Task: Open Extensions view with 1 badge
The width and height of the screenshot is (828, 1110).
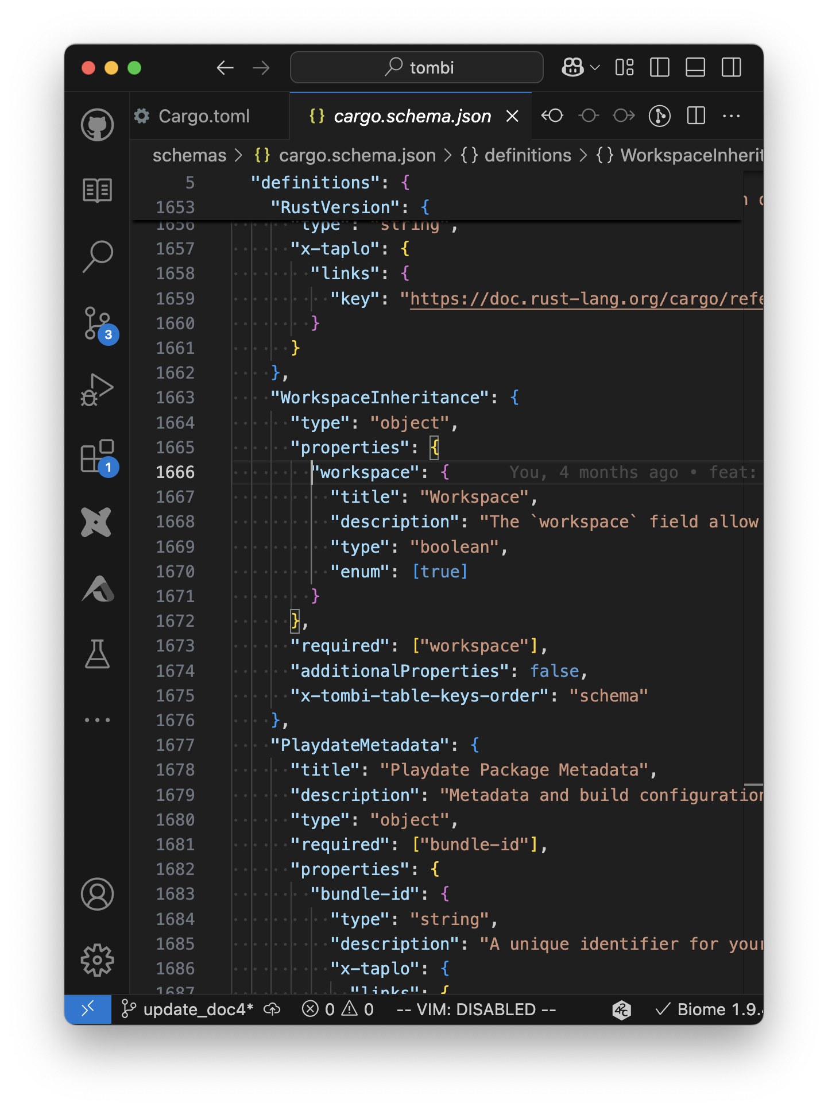Action: 99,458
